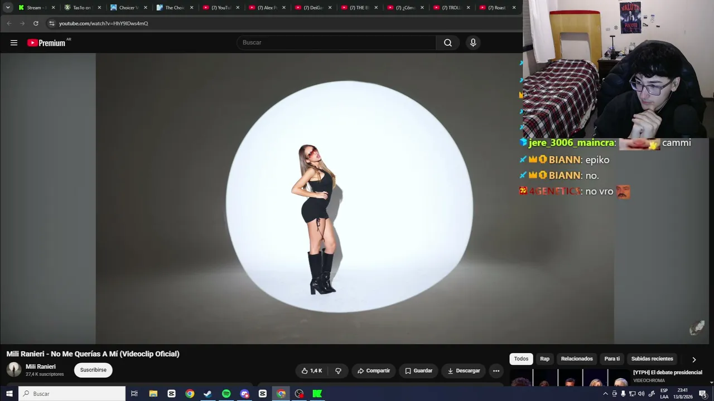Open the notification center with 5 alerts
Image resolution: width=714 pixels, height=401 pixels.
[x=703, y=394]
